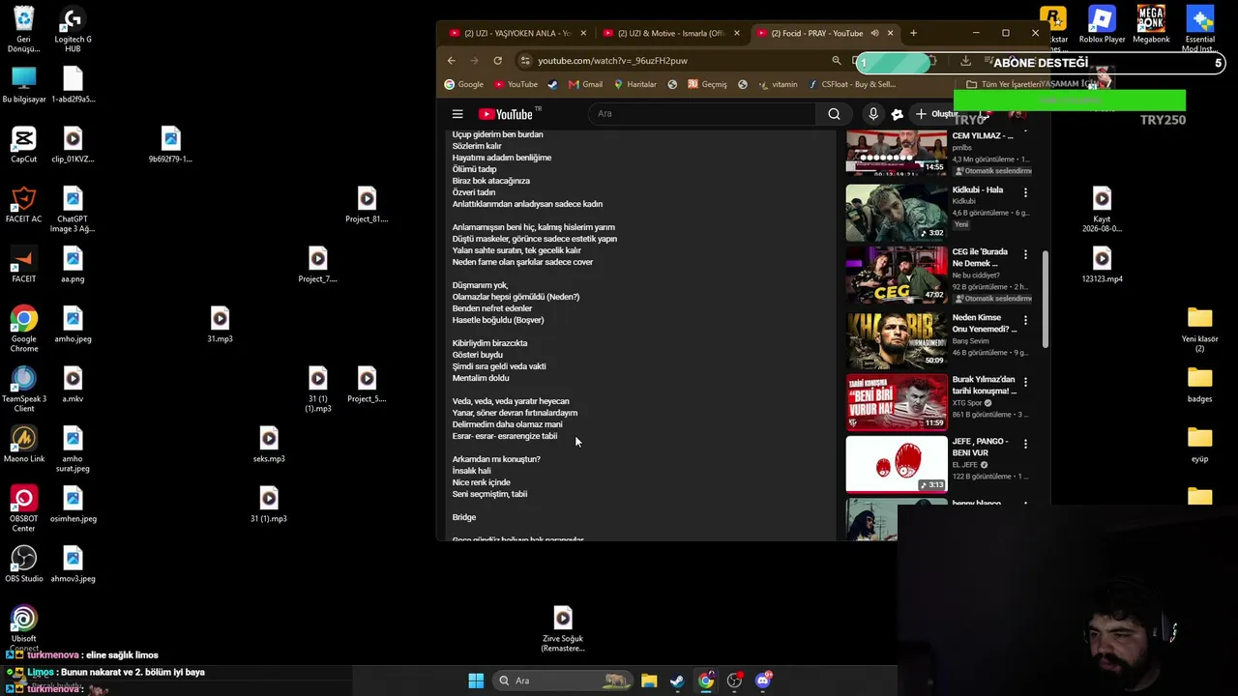
Task: Click the YouTube logo home link
Action: (508, 114)
